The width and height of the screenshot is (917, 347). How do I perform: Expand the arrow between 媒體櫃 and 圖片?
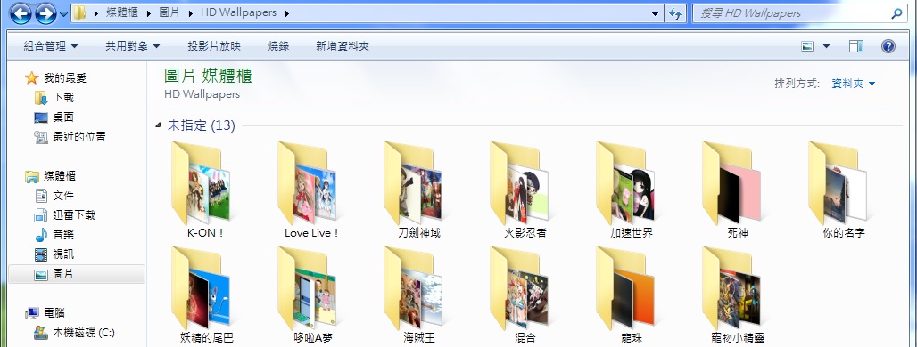(x=149, y=12)
